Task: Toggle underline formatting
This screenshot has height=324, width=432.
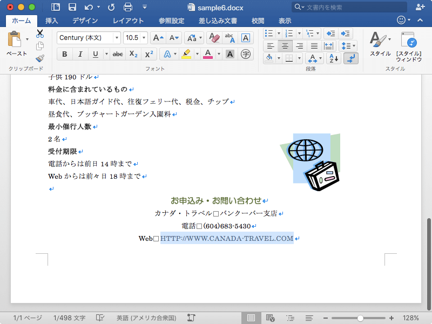Action: 96,54
